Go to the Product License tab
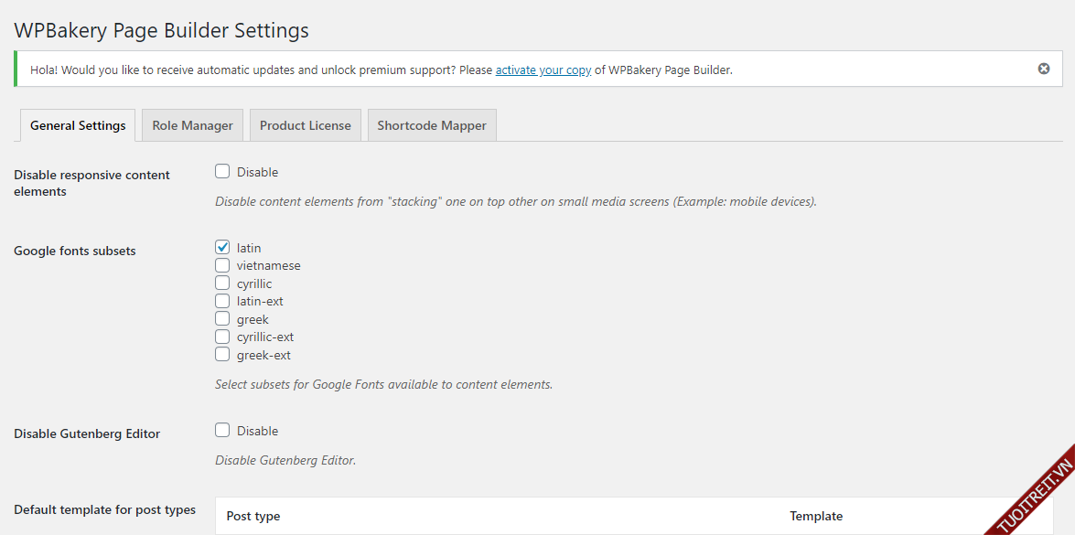 pyautogui.click(x=305, y=125)
